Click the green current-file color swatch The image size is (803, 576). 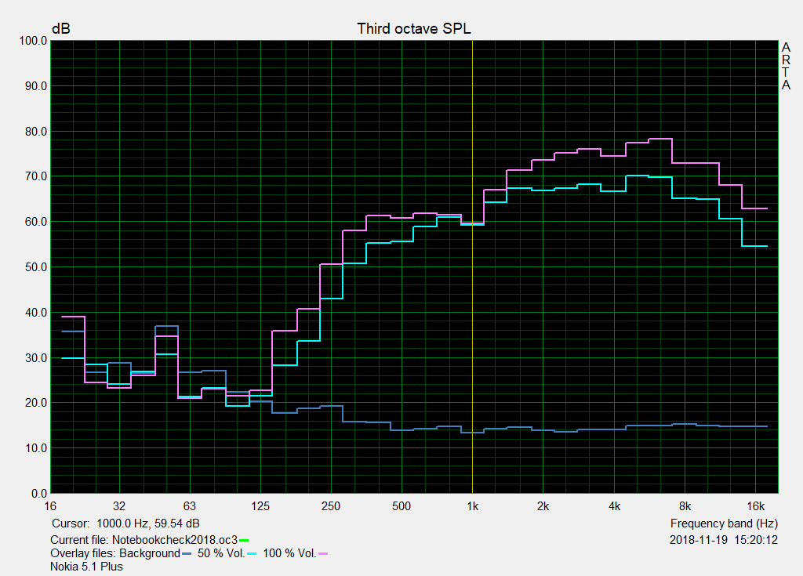pyautogui.click(x=244, y=540)
